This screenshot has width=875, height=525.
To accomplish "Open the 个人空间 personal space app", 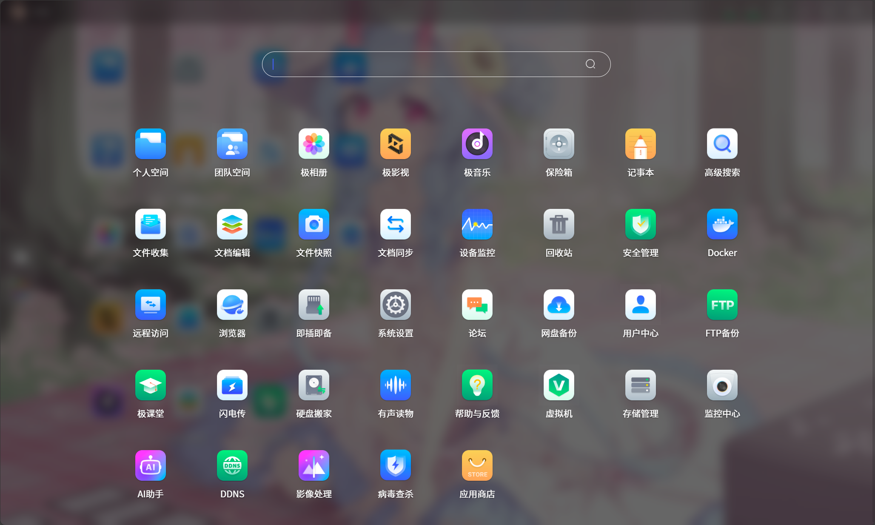I will (x=150, y=144).
